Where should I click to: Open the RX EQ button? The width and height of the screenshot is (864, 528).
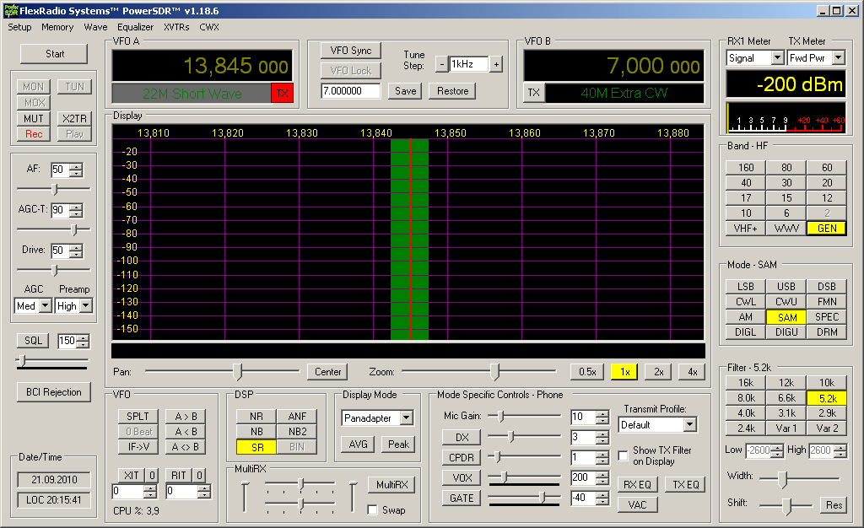(637, 484)
